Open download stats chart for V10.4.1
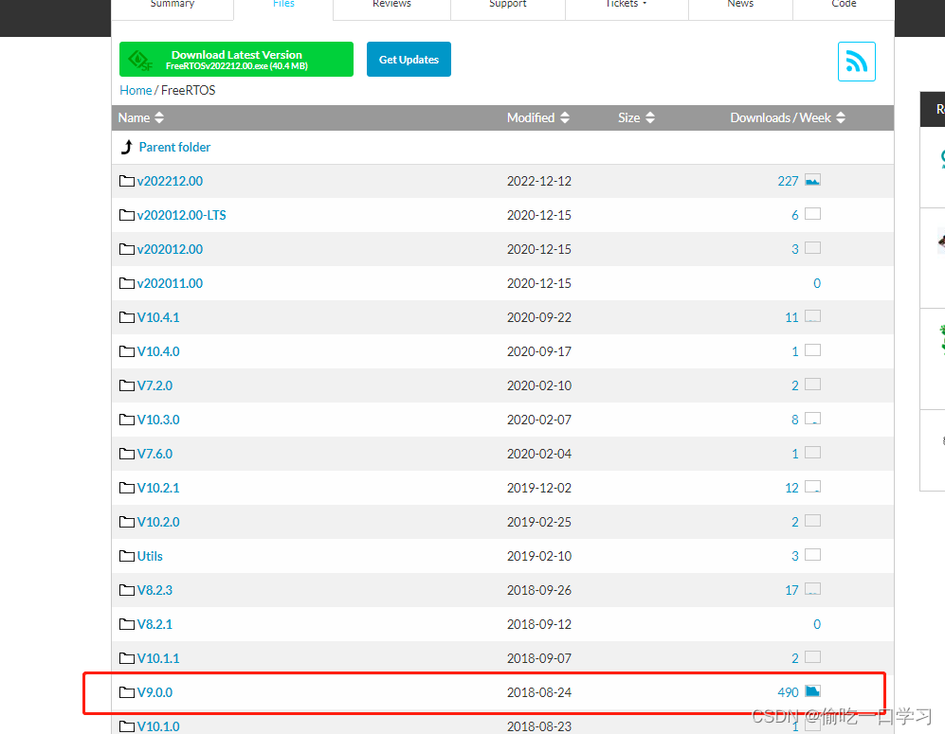Image resolution: width=945 pixels, height=734 pixels. coord(812,316)
